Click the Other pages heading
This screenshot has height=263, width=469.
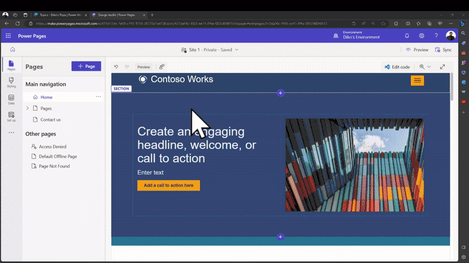[x=40, y=134]
